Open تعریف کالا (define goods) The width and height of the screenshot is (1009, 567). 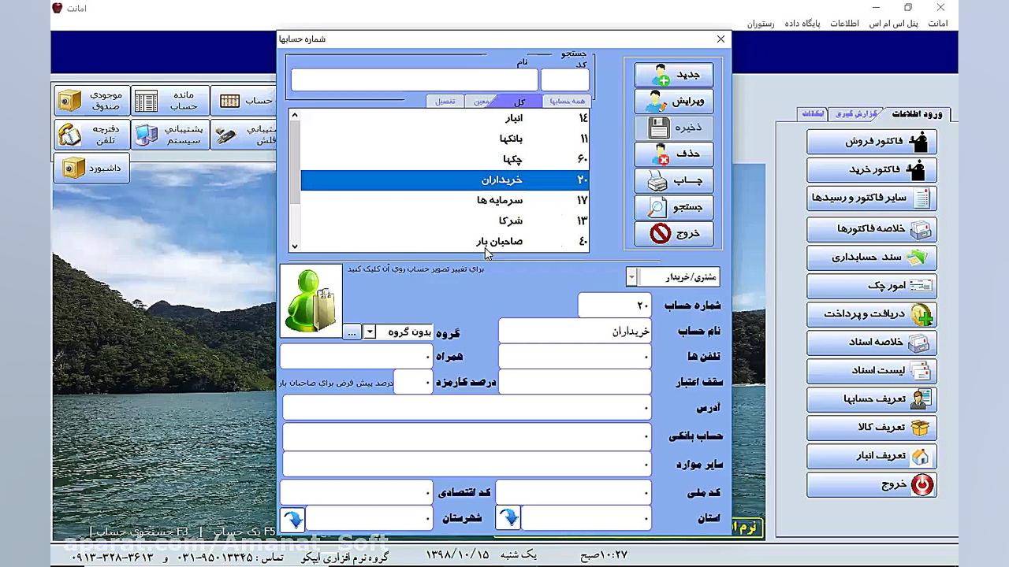[870, 427]
